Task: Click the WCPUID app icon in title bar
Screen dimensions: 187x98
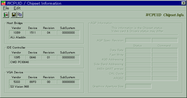Action: [3, 3]
